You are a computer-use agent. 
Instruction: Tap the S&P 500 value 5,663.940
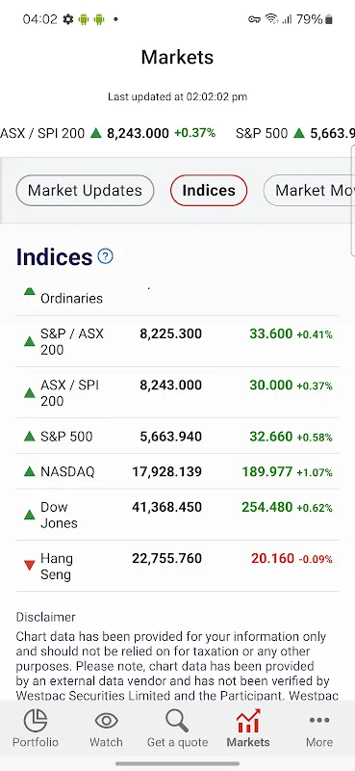(171, 437)
